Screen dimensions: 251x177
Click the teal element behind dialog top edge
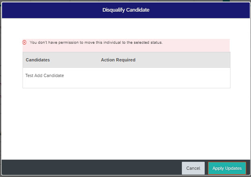(x=226, y=1)
